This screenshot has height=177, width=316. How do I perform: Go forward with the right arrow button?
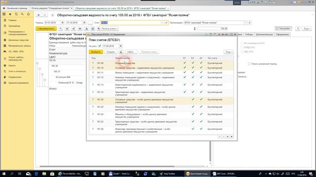[x=44, y=15]
